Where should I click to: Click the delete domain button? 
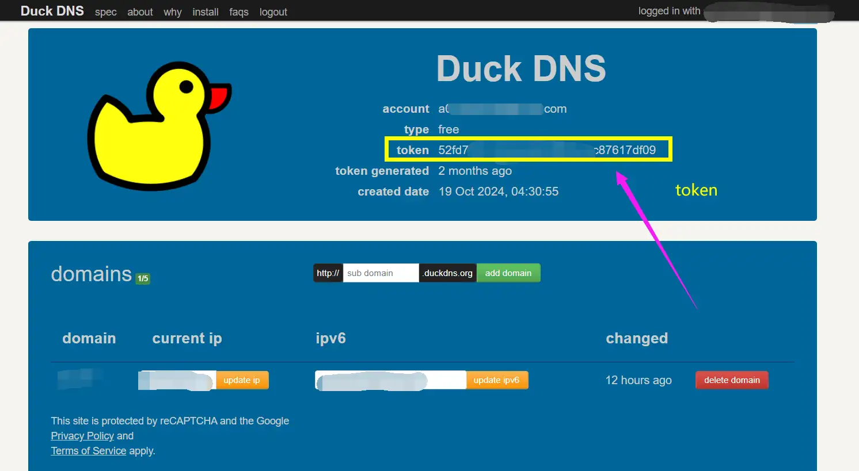(731, 380)
